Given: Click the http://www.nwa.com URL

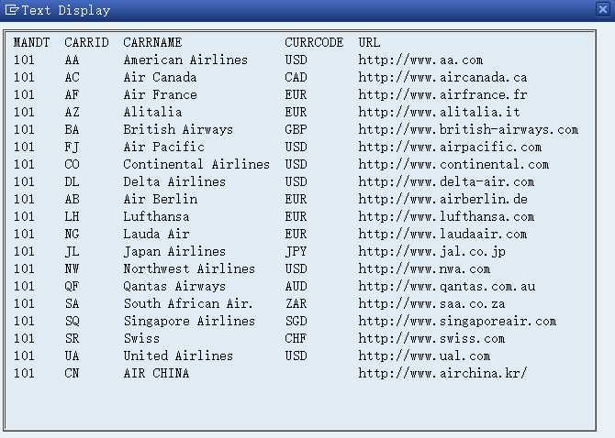Looking at the screenshot, I should [424, 268].
